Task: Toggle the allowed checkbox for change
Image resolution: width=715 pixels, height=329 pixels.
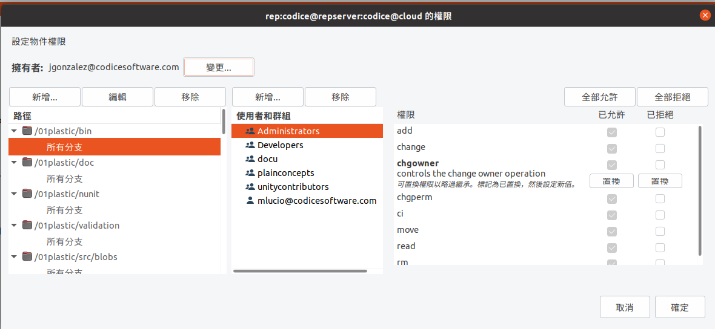Action: tap(612, 149)
